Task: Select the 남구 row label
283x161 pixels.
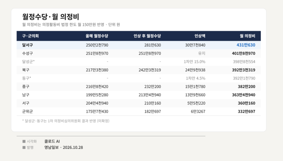Action: pyautogui.click(x=25, y=95)
